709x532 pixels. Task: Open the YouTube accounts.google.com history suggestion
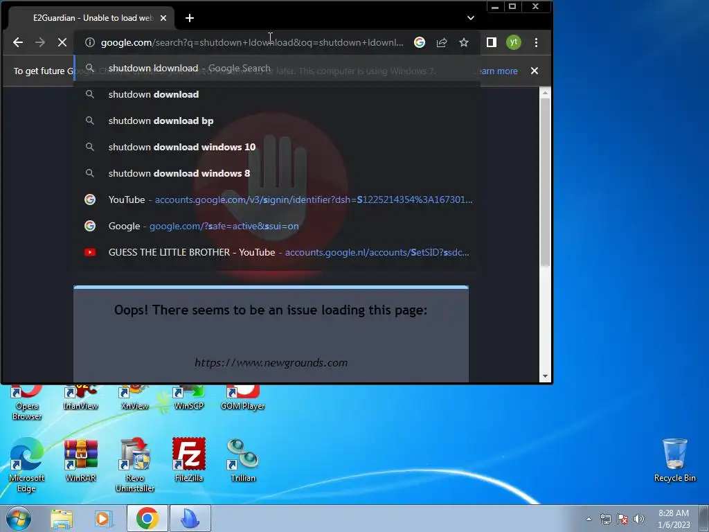(x=277, y=199)
